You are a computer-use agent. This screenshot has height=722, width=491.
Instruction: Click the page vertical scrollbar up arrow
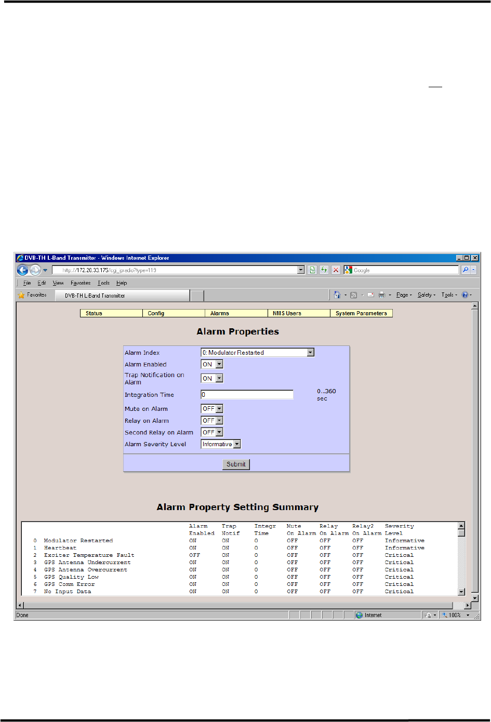pyautogui.click(x=474, y=305)
